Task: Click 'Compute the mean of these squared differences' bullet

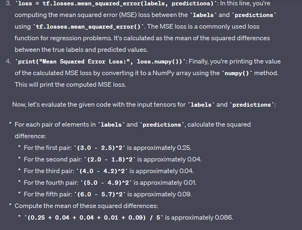Action: 86,206
